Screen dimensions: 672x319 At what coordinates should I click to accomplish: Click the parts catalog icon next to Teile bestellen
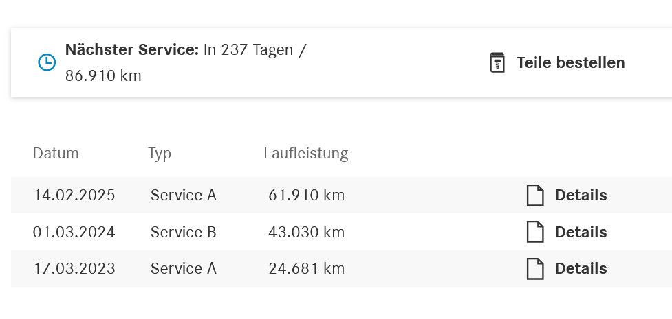point(497,62)
